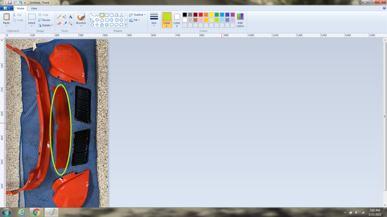This screenshot has height=217, width=387.
Task: Choose the Up arrow shape
Action: 121,20
